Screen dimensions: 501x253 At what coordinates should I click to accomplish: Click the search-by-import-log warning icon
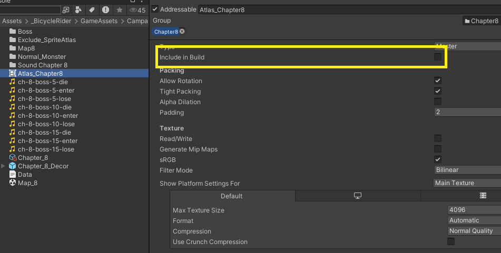point(105,10)
